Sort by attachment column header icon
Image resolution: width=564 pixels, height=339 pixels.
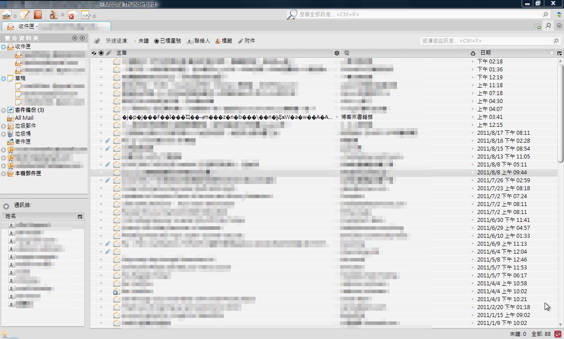108,53
